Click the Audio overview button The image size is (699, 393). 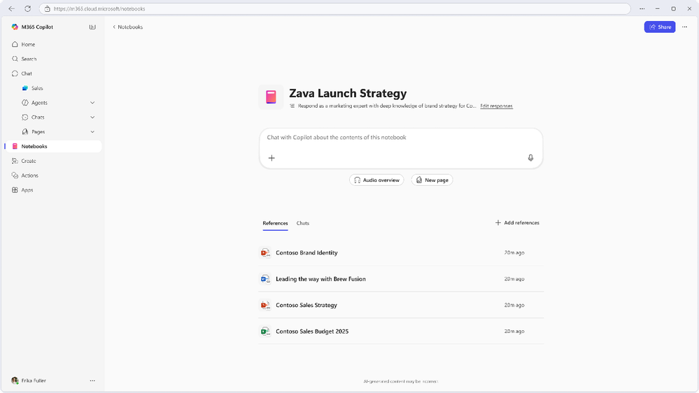pyautogui.click(x=376, y=180)
